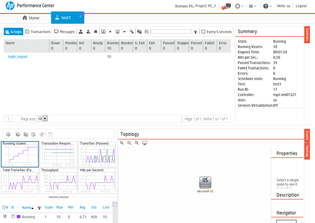Click the HP logo
The height and width of the screenshot is (223, 315).
10,6
